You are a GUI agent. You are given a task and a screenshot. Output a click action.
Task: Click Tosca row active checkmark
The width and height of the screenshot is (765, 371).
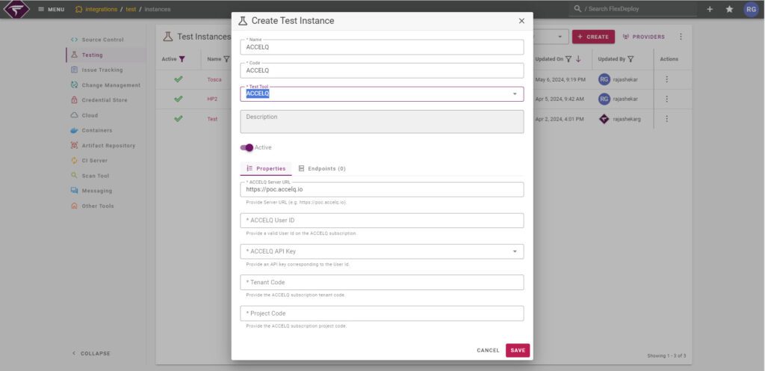(x=179, y=79)
